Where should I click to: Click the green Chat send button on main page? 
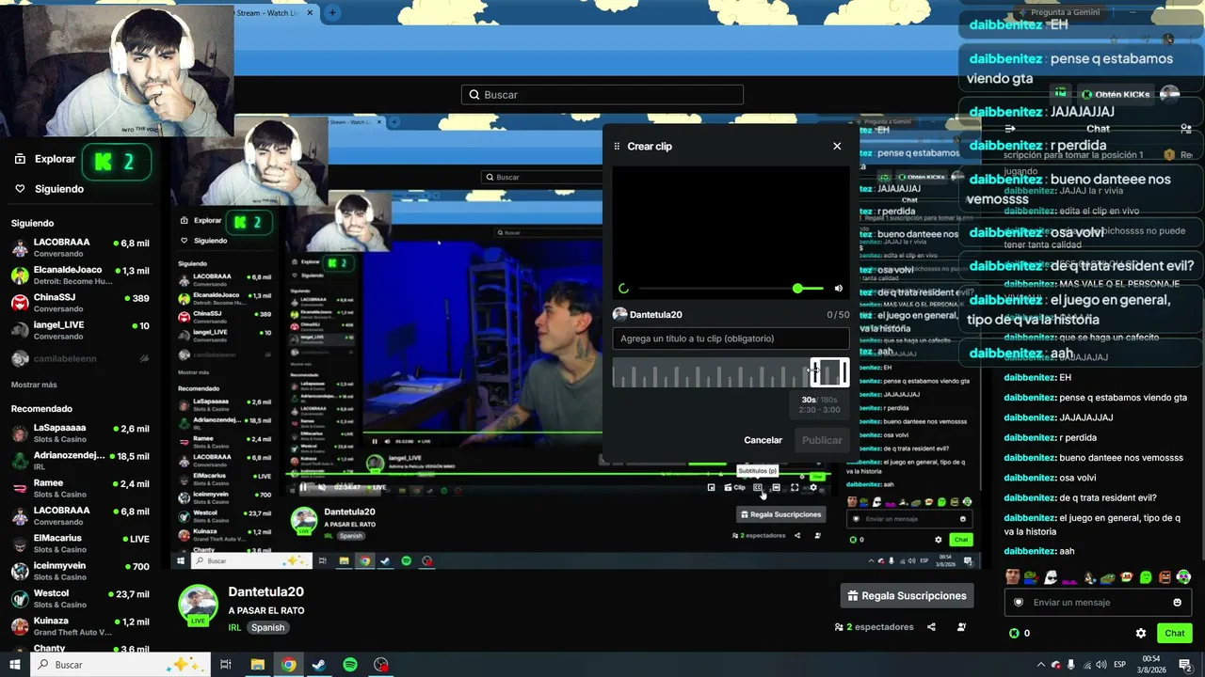1174,634
